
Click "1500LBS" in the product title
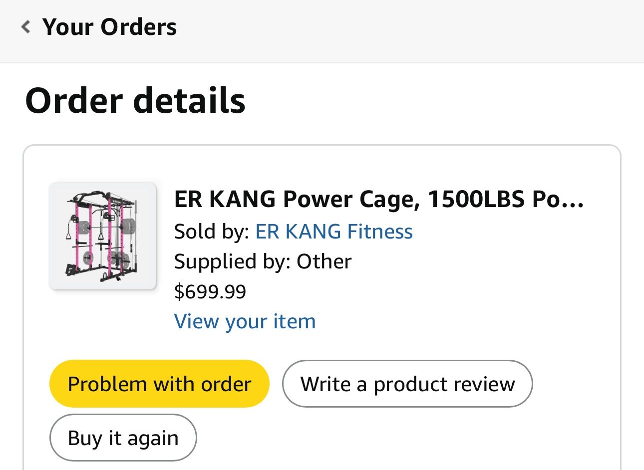coord(476,200)
